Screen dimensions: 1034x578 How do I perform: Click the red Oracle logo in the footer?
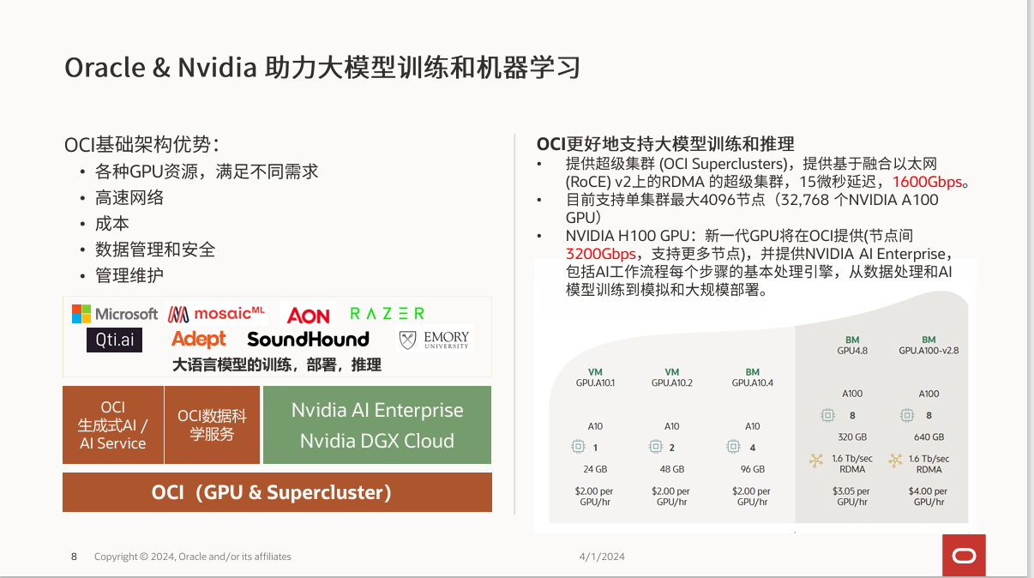(x=965, y=556)
